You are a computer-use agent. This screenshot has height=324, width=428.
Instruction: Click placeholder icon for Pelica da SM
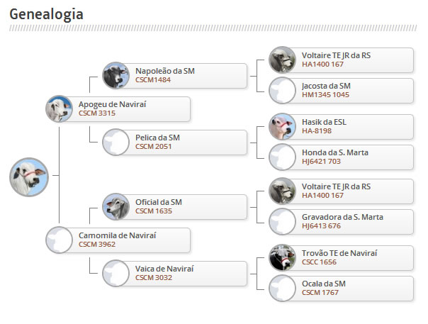116,142
